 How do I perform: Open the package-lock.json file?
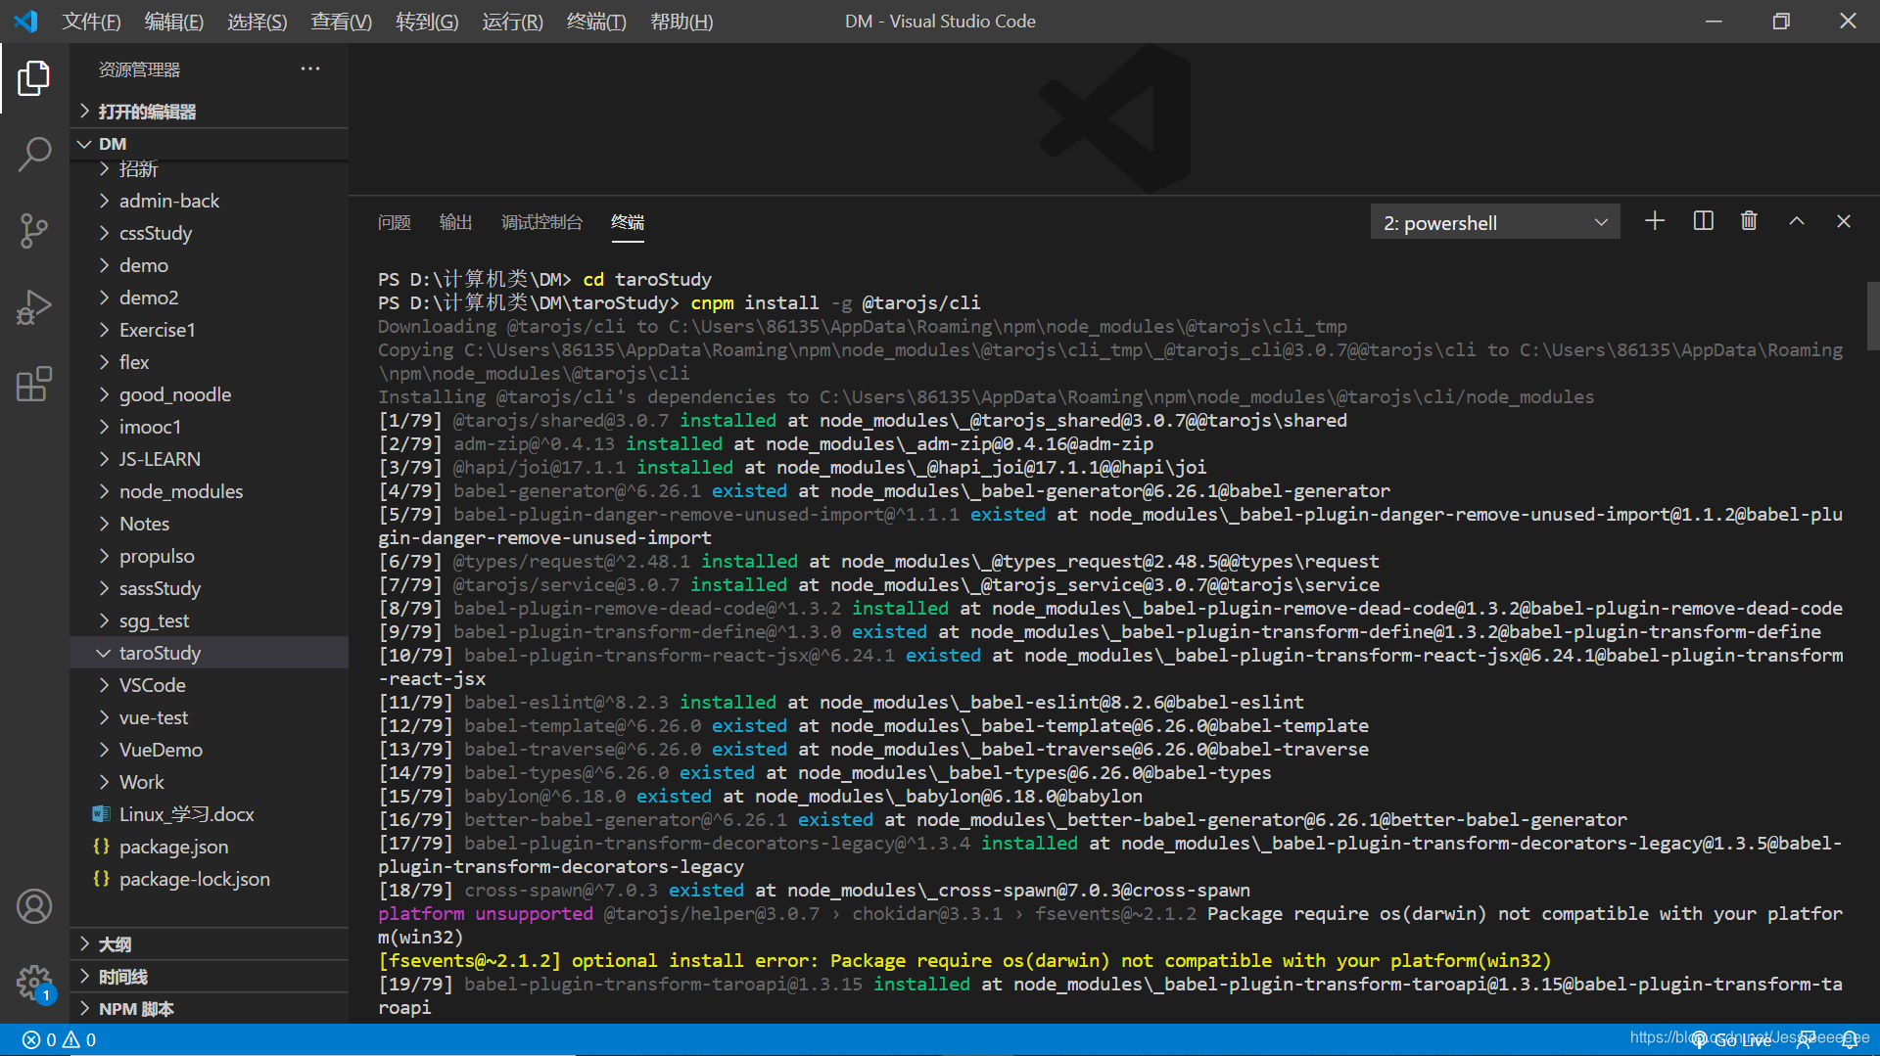(x=210, y=879)
